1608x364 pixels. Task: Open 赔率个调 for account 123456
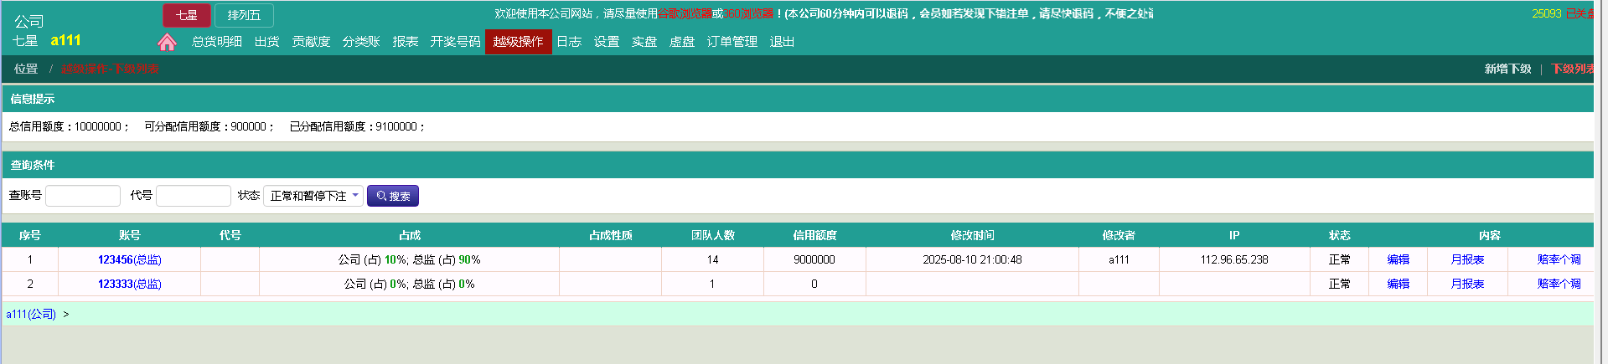(1559, 259)
